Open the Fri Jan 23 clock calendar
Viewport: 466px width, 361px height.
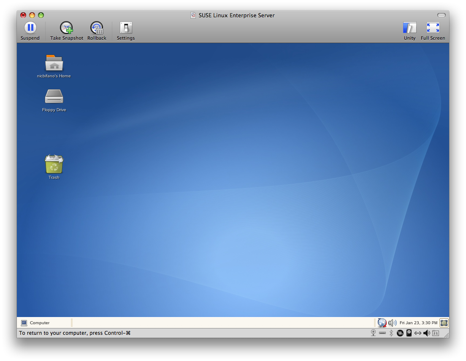click(418, 323)
